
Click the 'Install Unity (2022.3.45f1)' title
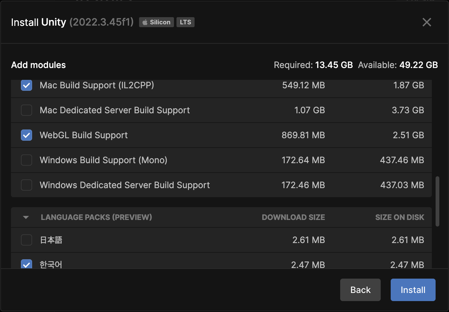point(72,22)
